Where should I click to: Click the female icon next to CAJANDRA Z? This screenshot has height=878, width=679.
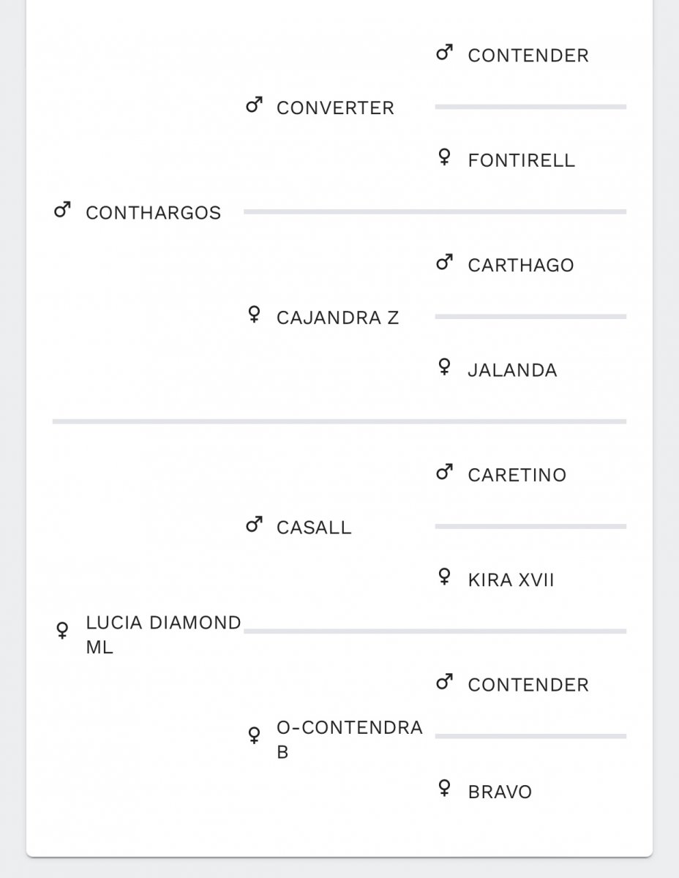[254, 315]
